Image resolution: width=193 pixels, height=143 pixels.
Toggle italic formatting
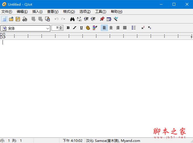click(x=74, y=28)
